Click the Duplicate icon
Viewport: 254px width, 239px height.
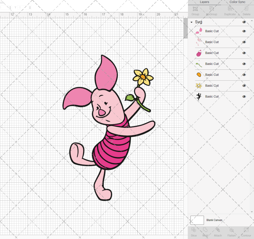pyautogui.click(x=230, y=9)
